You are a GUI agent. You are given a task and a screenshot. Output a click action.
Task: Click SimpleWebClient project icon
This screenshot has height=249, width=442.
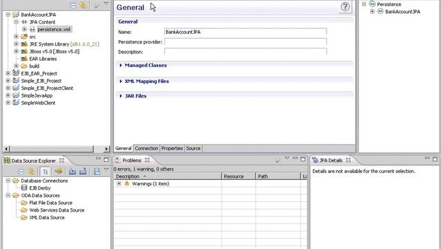pyautogui.click(x=16, y=103)
